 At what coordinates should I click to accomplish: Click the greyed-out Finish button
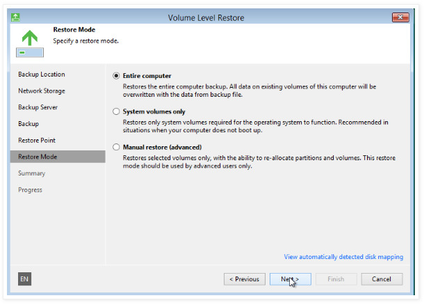click(x=336, y=279)
